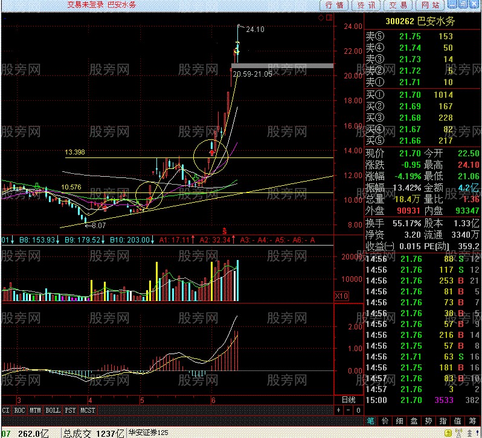Image resolution: width=482 pixels, height=438 pixels.
Task: Switch to the ROC indicator tab
Action: tap(19, 410)
